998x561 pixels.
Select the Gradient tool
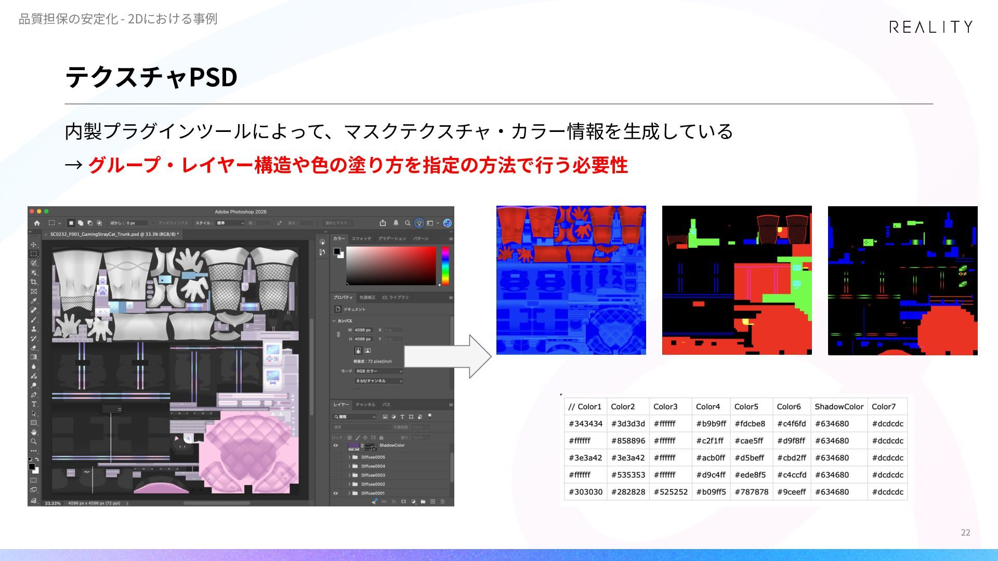coord(34,357)
